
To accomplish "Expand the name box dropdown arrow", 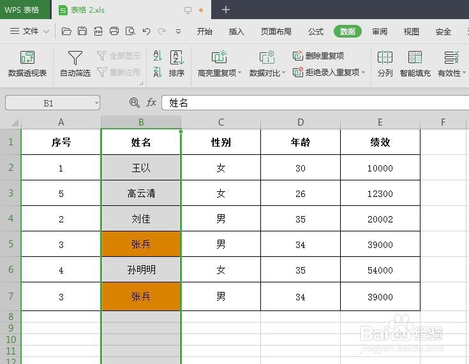I will pyautogui.click(x=96, y=103).
